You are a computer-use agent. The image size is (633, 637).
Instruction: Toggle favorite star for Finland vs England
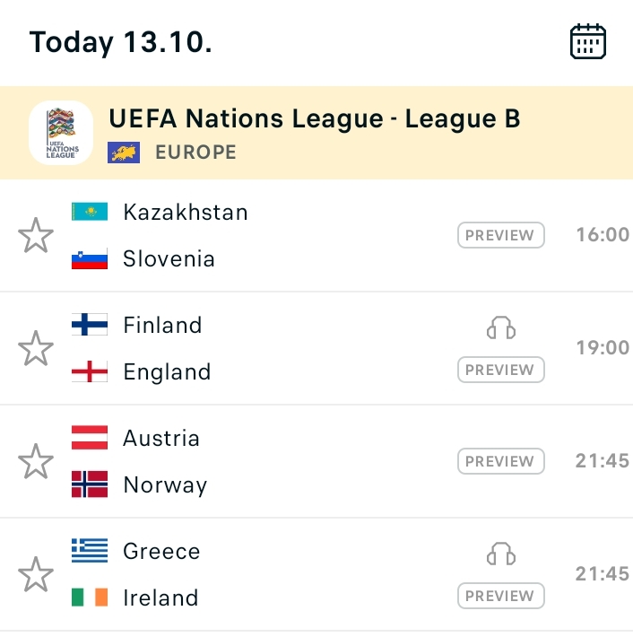(x=36, y=348)
